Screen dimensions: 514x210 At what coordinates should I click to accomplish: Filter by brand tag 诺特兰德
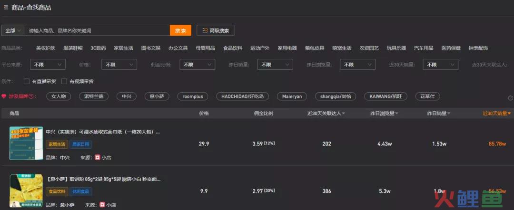pos(93,96)
